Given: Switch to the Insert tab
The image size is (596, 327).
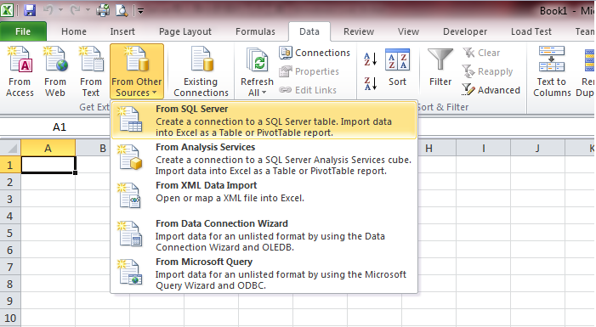Looking at the screenshot, I should tap(122, 31).
